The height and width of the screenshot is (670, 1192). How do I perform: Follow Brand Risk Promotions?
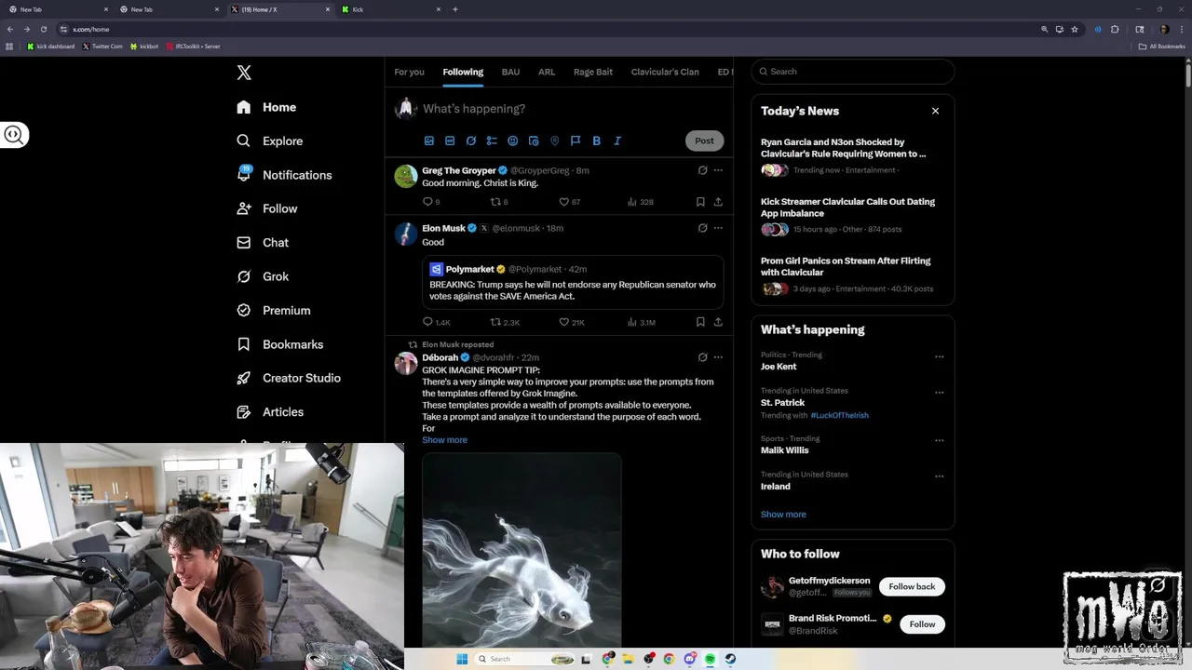pos(922,624)
